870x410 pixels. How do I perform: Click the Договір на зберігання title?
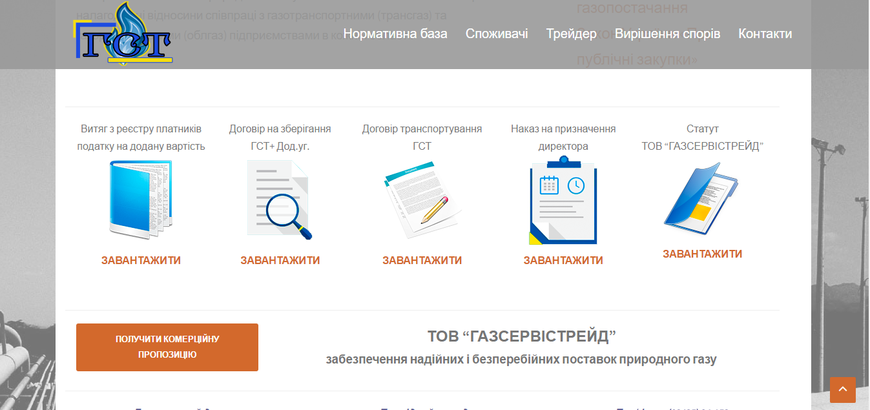coord(280,138)
